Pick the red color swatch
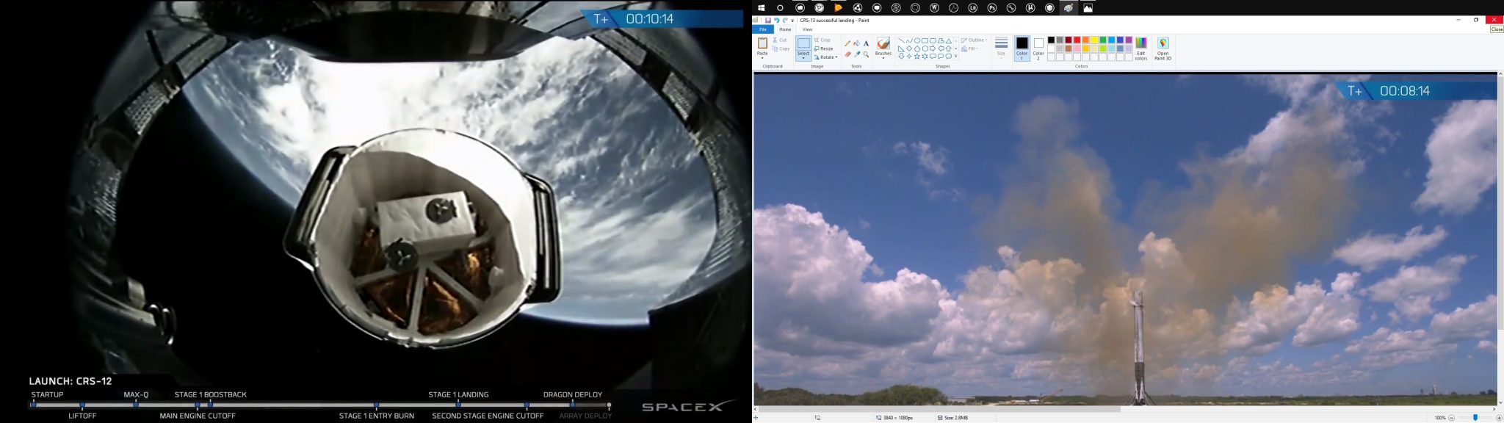Viewport: 1504px width, 423px height. [1077, 40]
